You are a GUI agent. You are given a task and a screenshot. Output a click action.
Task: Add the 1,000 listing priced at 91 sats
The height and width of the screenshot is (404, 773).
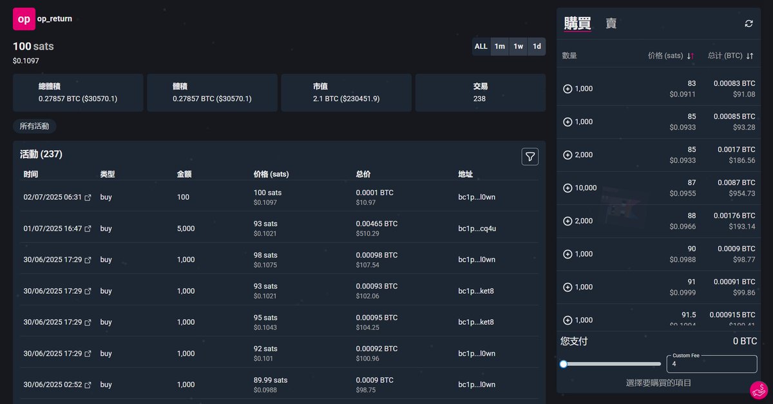pos(568,287)
